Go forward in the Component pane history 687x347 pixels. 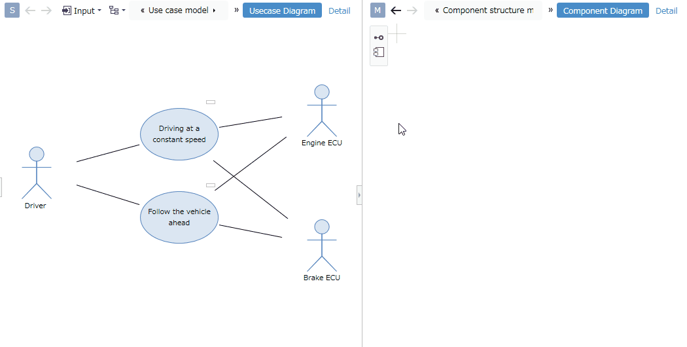pyautogui.click(x=412, y=10)
